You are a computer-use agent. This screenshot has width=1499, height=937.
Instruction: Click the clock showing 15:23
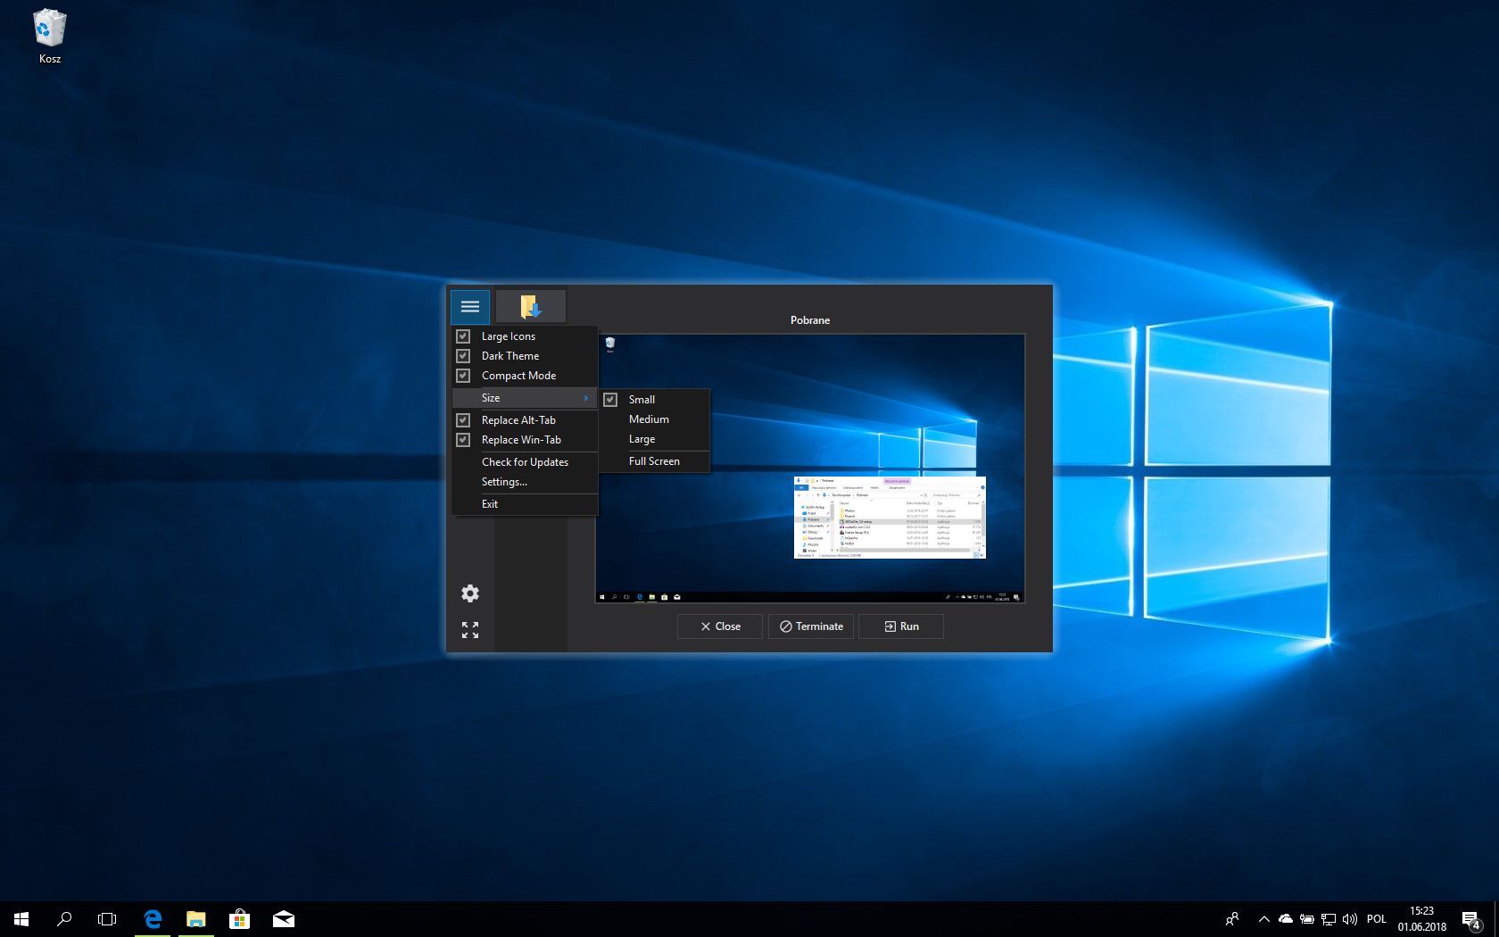point(1422,919)
